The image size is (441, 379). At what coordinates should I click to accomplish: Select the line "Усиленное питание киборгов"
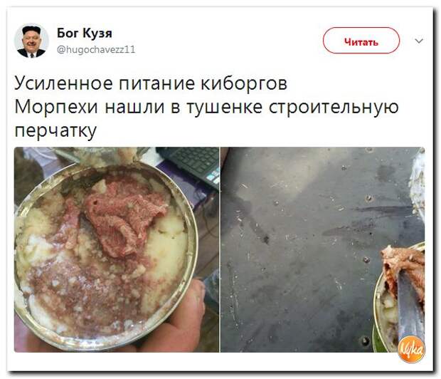151,83
